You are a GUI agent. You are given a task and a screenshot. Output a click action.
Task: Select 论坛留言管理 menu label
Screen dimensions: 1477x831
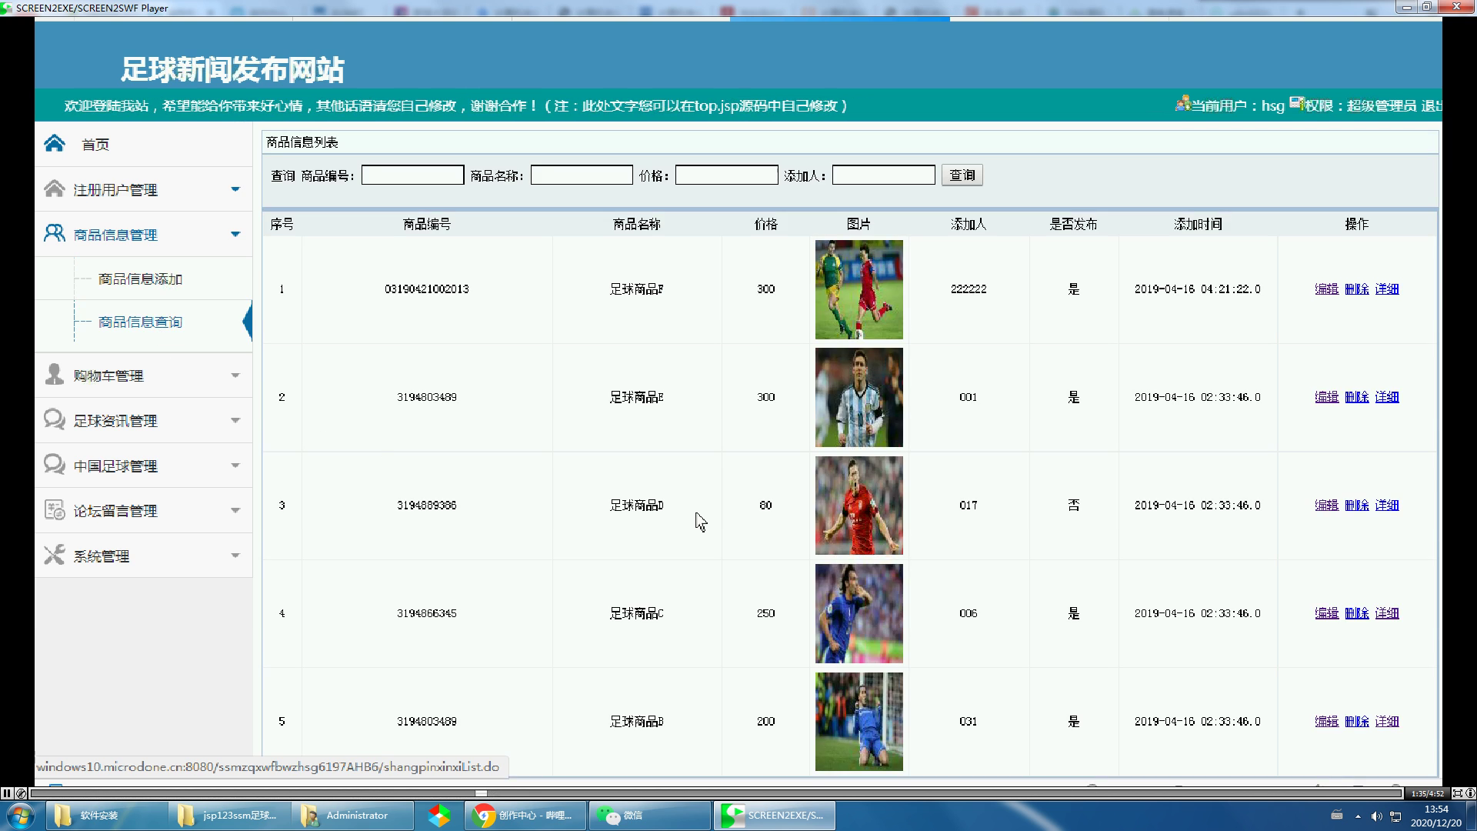coord(115,511)
